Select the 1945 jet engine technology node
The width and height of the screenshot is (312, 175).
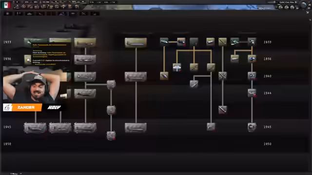pyautogui.click(x=252, y=127)
